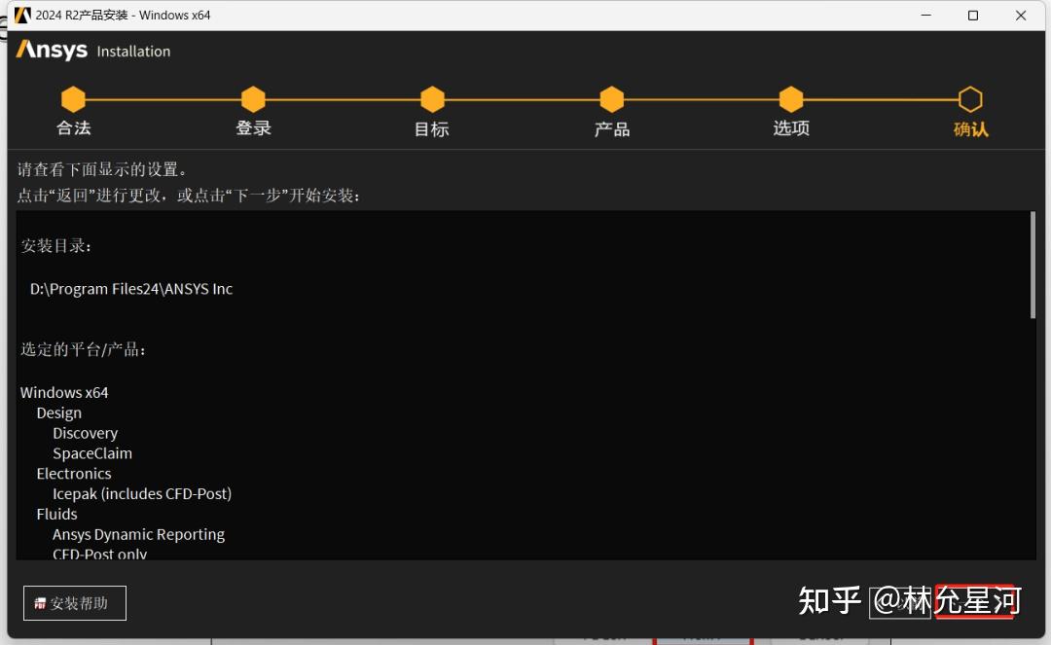
Task: Click the 安装帮助 (Install Help) button
Action: (75, 603)
